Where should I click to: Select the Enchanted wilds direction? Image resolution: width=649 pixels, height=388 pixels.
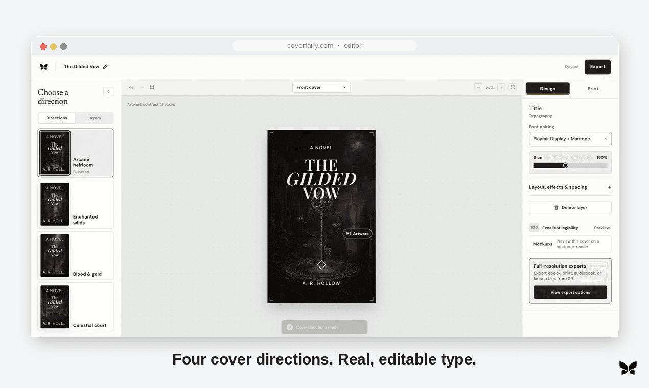point(76,204)
